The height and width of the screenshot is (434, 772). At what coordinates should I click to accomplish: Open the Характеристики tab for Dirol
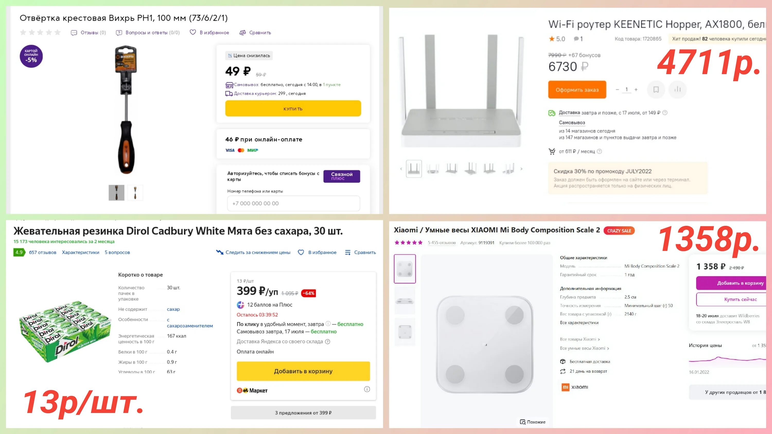[x=80, y=252]
